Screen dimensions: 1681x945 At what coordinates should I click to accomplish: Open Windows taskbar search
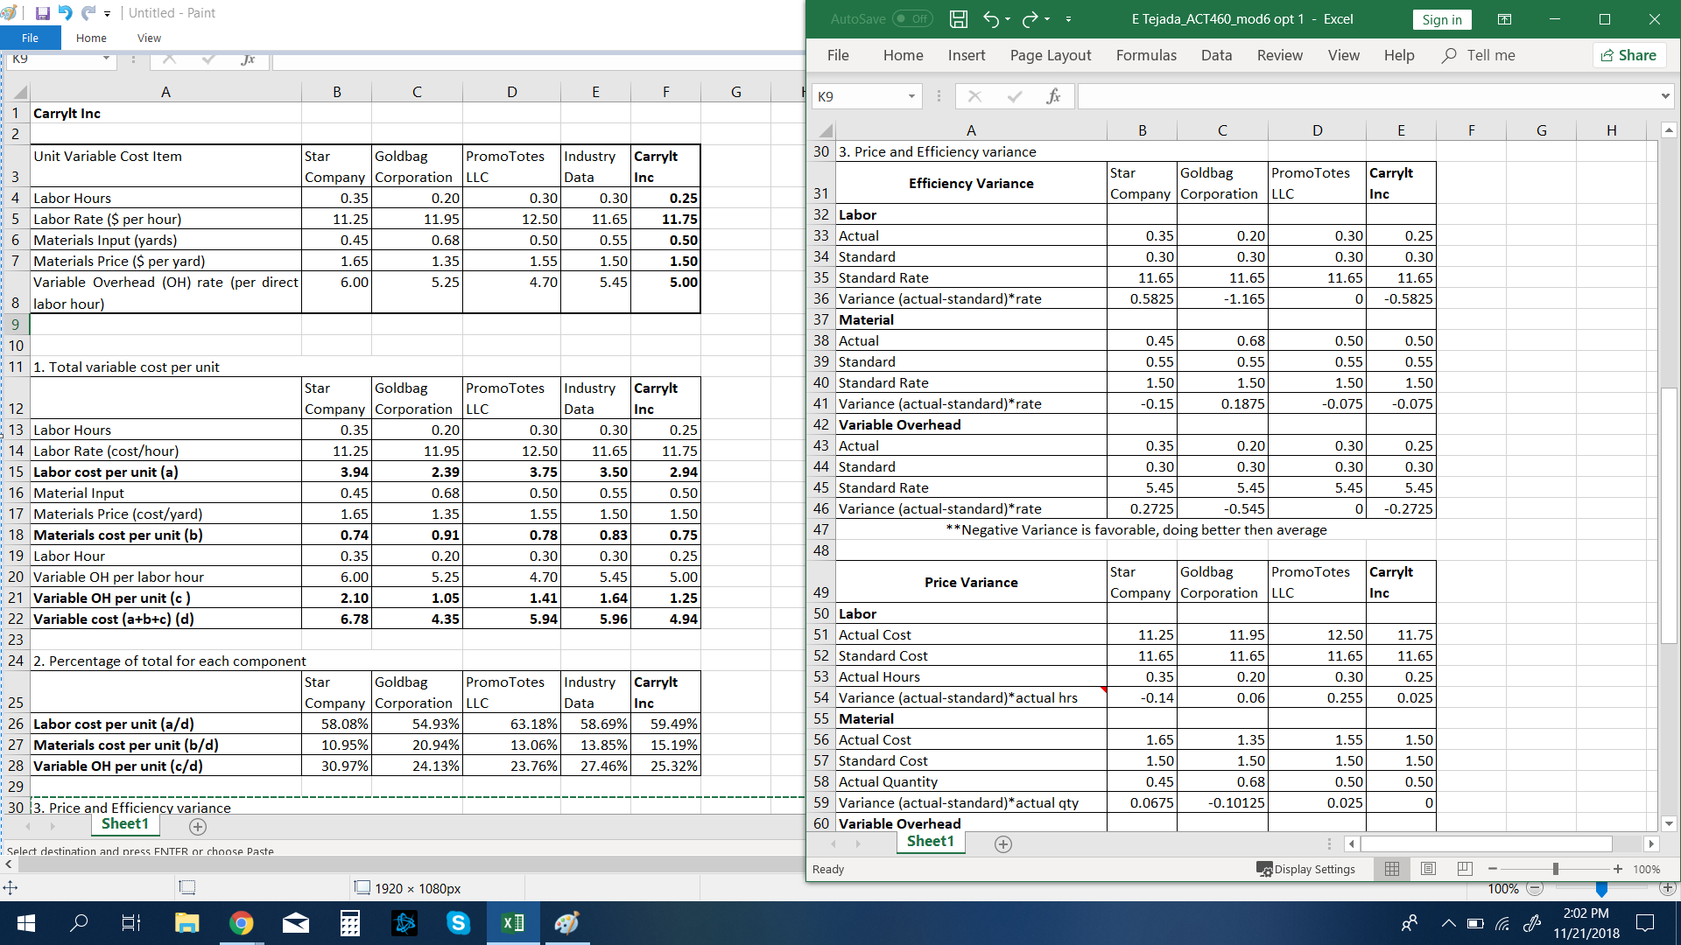[x=79, y=923]
